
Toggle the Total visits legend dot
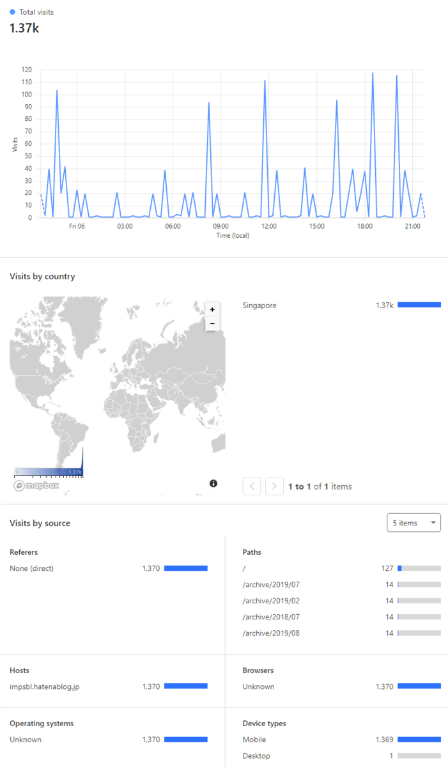tap(13, 12)
